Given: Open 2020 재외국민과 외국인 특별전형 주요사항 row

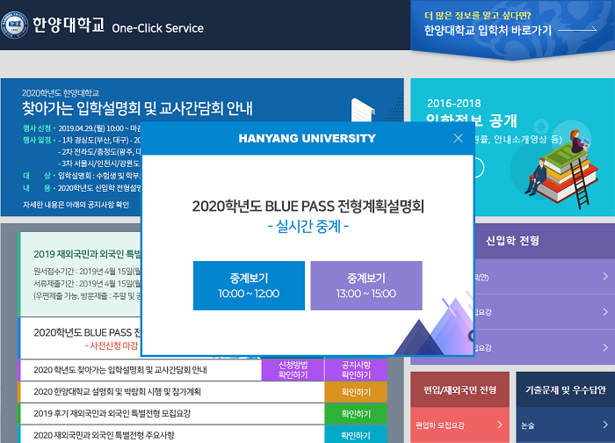Looking at the screenshot, I should click(x=104, y=435).
